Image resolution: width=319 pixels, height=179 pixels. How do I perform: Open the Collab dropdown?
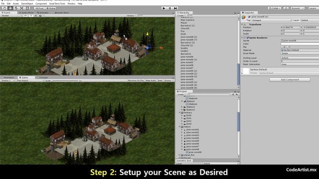[275, 8]
